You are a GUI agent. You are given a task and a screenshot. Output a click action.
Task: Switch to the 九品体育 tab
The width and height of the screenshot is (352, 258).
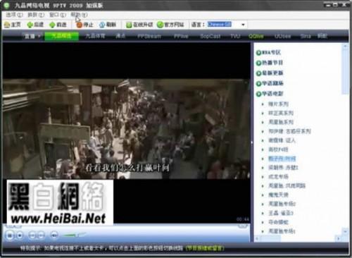[95, 36]
